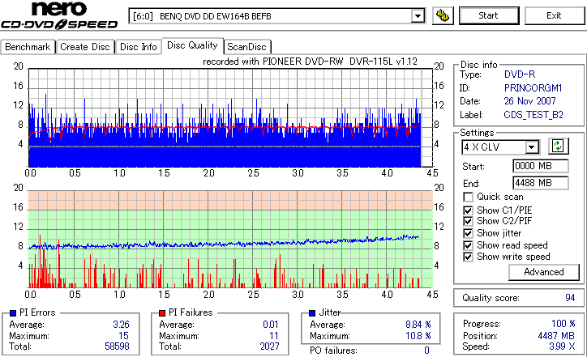Click Jitter maximum 10.8 %
This screenshot has width=587, height=357.
pos(418,336)
